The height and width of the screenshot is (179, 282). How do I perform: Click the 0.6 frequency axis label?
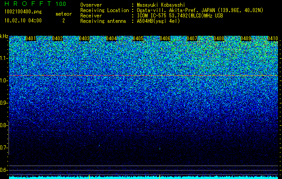click(x=4, y=170)
